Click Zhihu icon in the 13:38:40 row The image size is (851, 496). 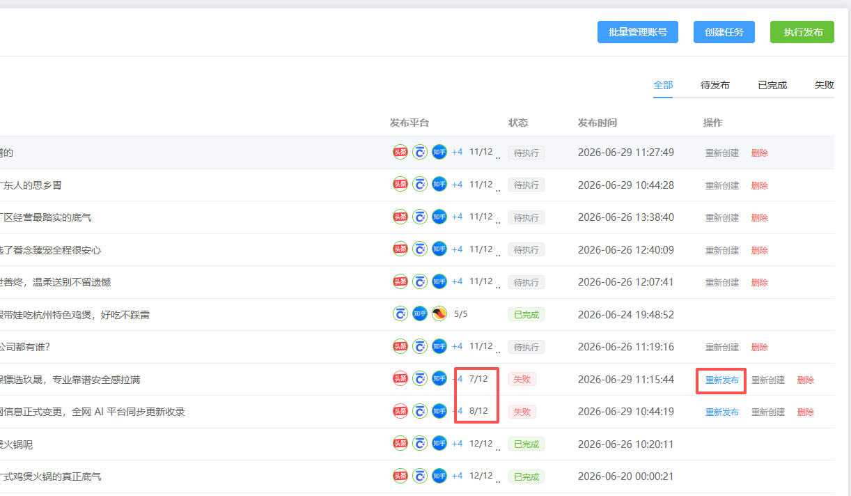439,217
